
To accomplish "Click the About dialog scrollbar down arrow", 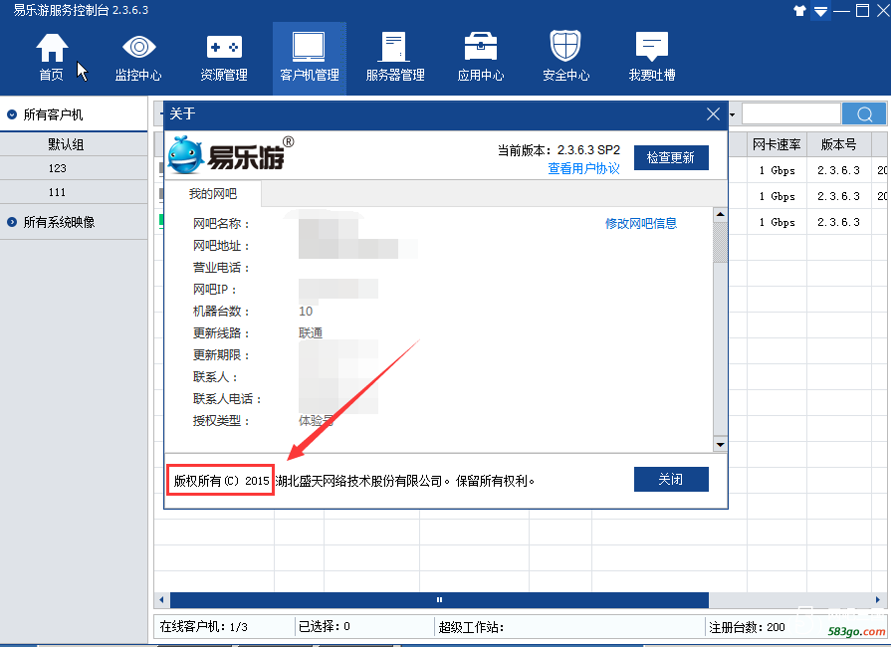I will [x=720, y=444].
